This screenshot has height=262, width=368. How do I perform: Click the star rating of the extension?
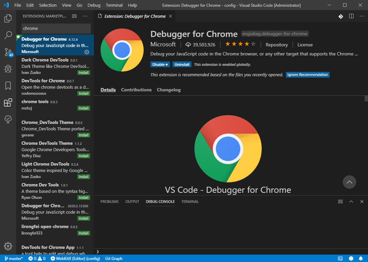[x=240, y=44]
